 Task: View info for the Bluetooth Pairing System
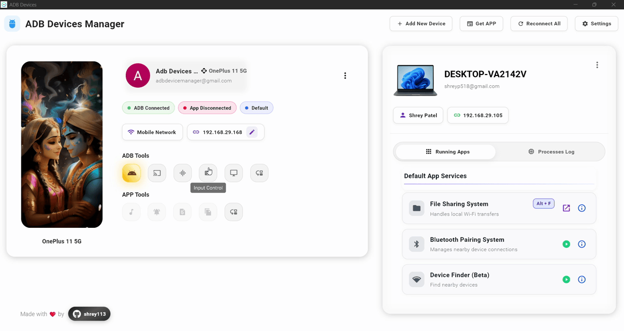click(x=582, y=244)
